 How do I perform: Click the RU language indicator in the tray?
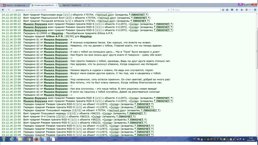pos(194,139)
